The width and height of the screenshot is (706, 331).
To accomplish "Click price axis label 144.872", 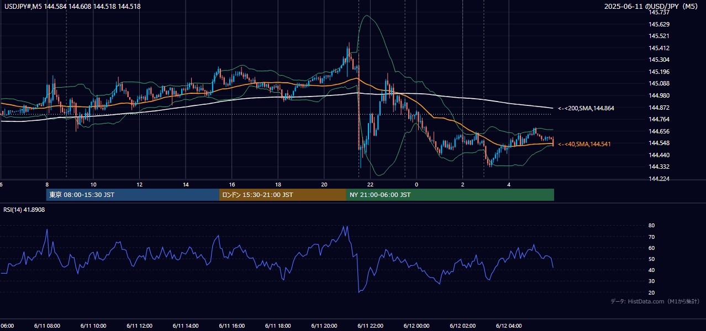I will pos(659,108).
